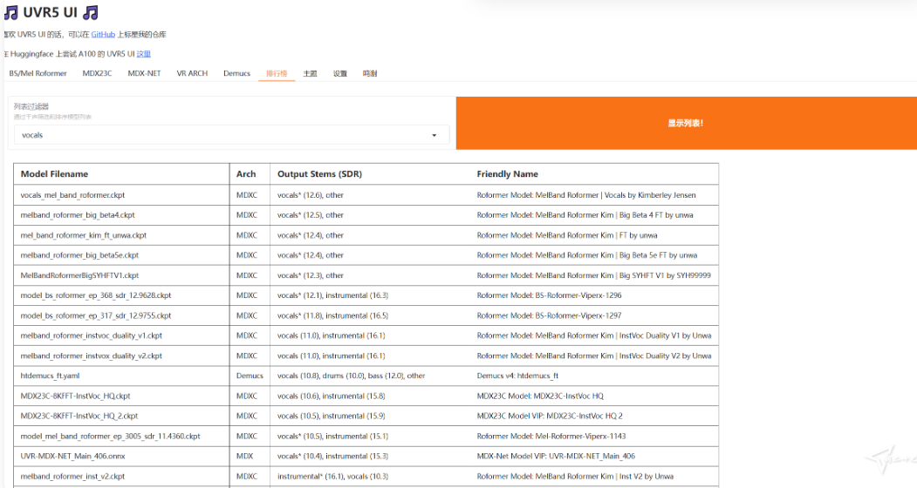Expand the vocals filter dropdown arrow
This screenshot has height=488, width=917.
(x=434, y=136)
